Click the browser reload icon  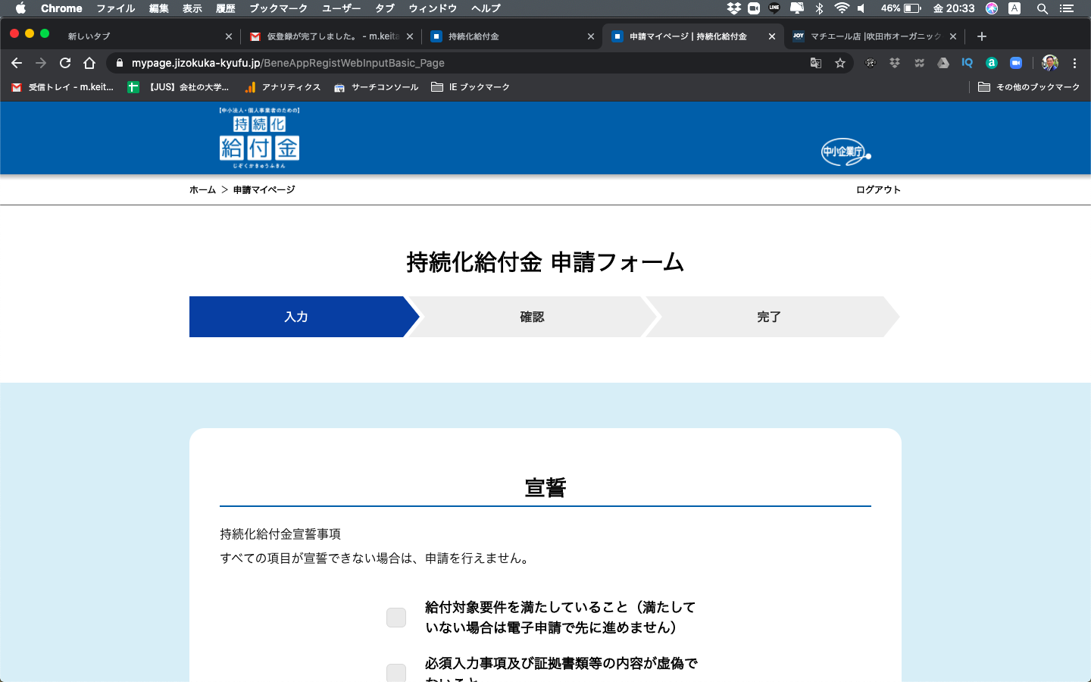tap(65, 63)
